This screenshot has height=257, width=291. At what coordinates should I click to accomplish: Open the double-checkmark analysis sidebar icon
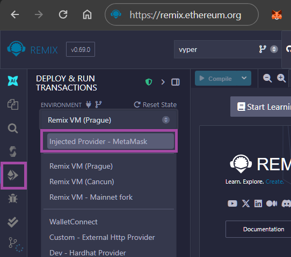coord(13,222)
